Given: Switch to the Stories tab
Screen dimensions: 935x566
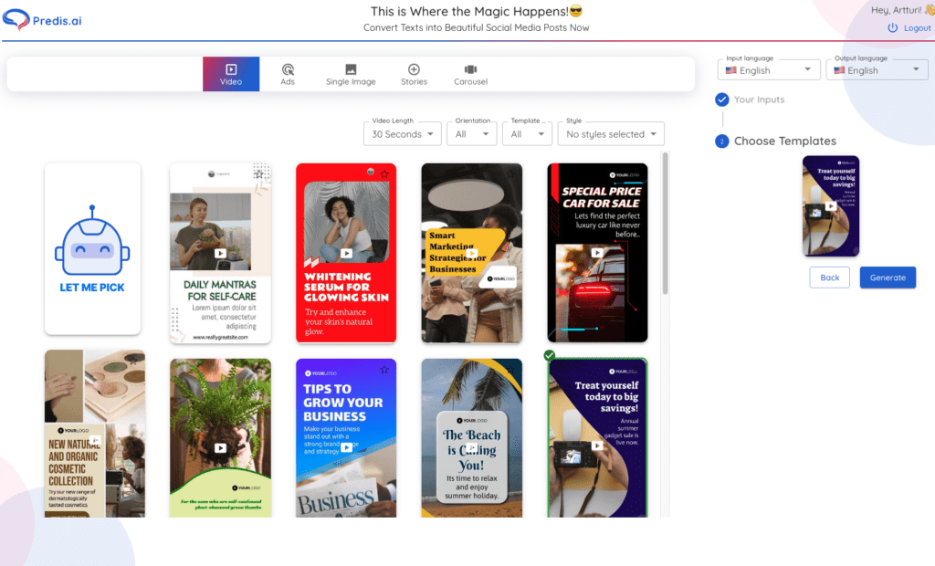Looking at the screenshot, I should [x=414, y=74].
